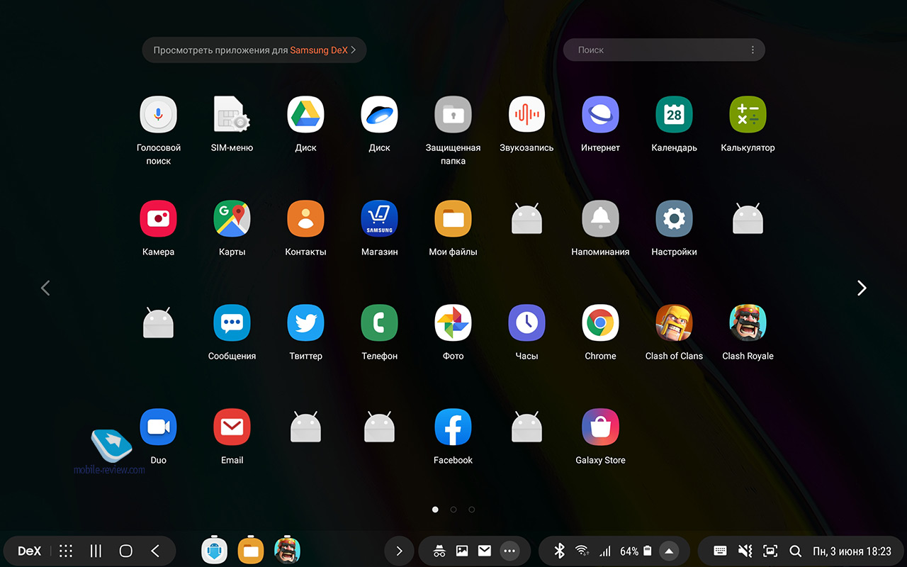Toggle muted sound icon in taskbar
This screenshot has height=567, width=907.
coord(744,551)
